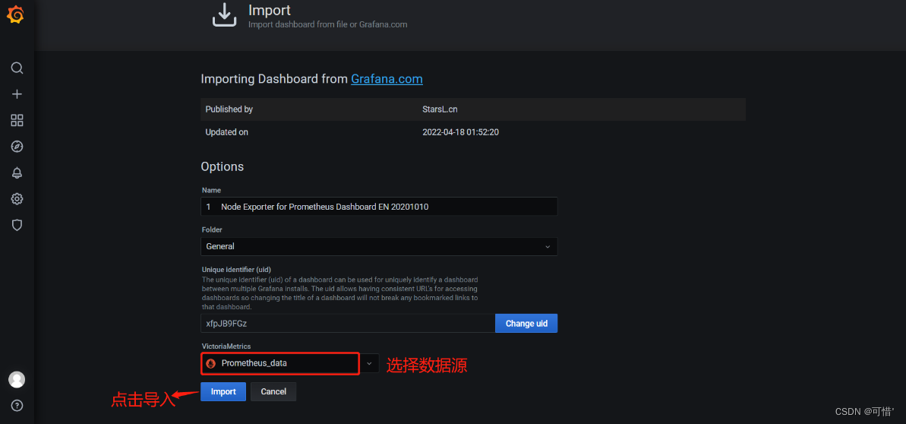Click the Updated on label
Screen dimensions: 906x424
click(226, 132)
